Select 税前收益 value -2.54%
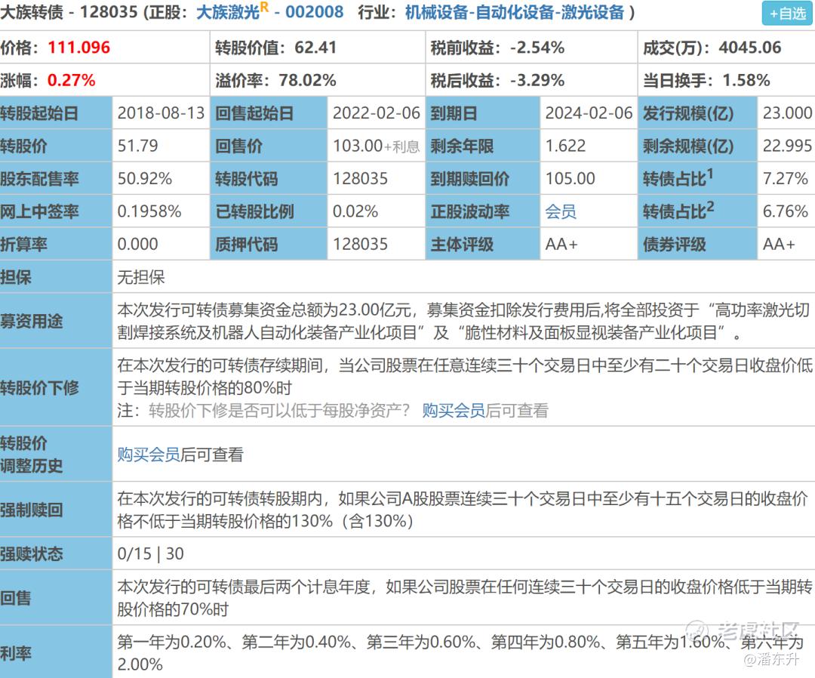815x678 pixels. point(537,48)
